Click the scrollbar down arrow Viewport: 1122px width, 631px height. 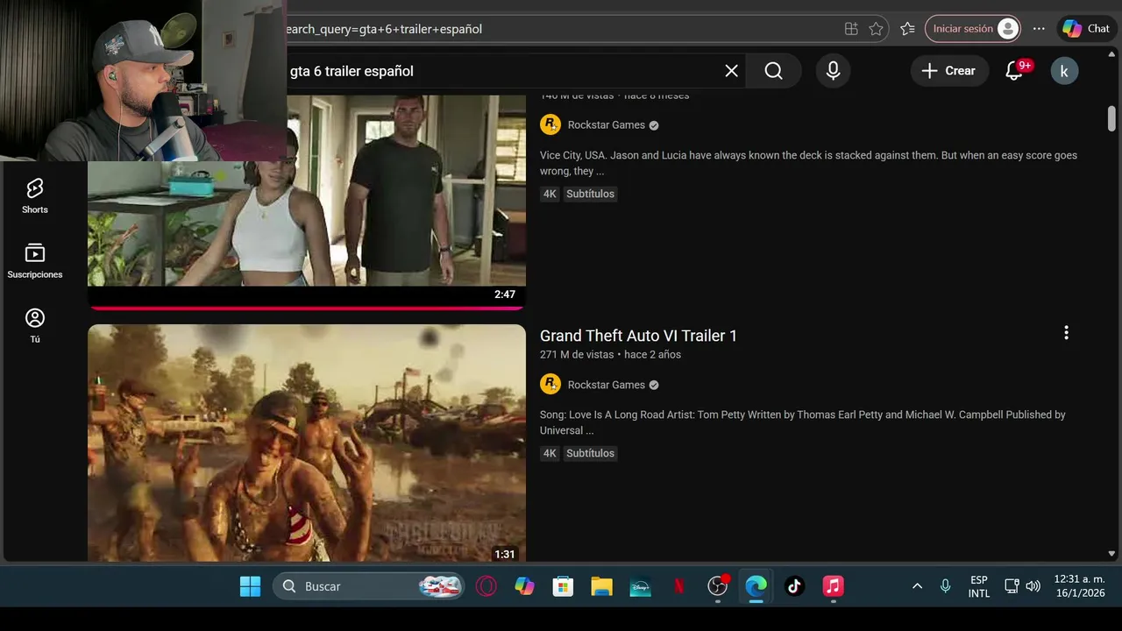pyautogui.click(x=1111, y=554)
